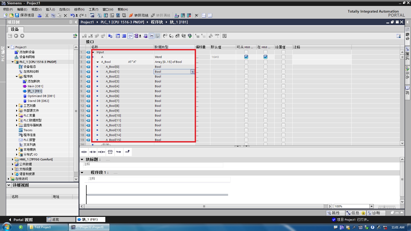Insert a normally open contact
The width and height of the screenshot is (411, 231).
pyautogui.click(x=84, y=152)
